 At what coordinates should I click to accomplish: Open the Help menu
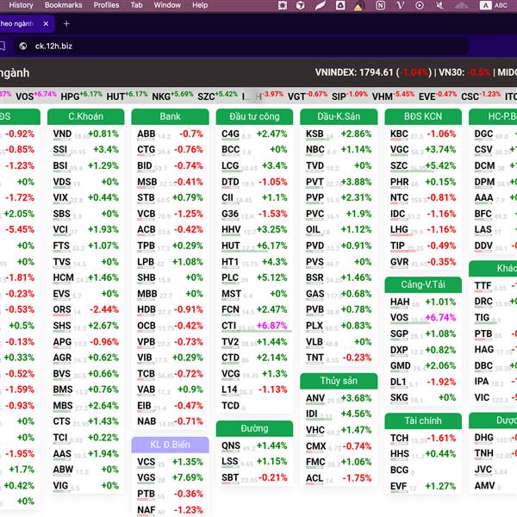[200, 5]
